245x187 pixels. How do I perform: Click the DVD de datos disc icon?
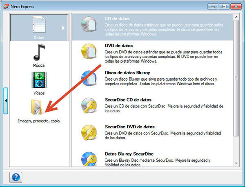tap(89, 51)
